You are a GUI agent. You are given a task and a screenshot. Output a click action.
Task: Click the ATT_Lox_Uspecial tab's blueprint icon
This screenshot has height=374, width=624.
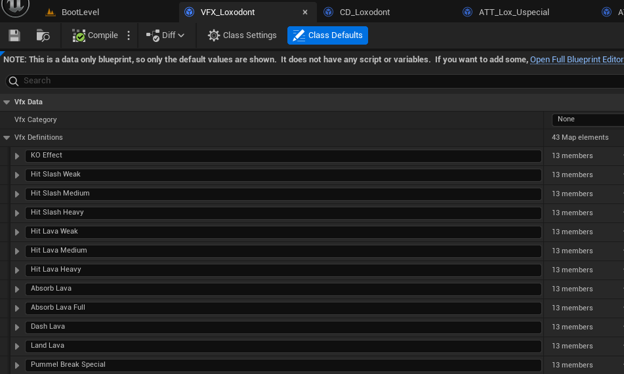pos(467,12)
